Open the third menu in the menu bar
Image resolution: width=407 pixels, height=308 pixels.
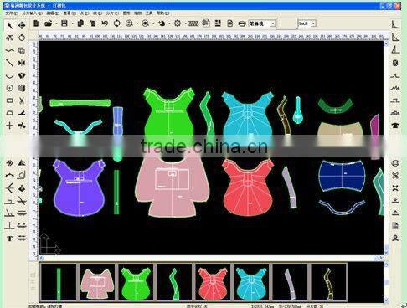click(x=53, y=13)
